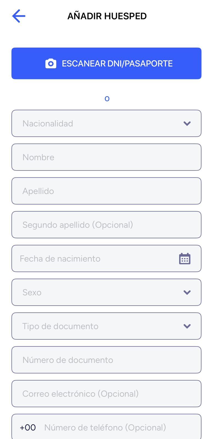214x439 pixels.
Task: Click the Sexo chevron arrow
Action: coord(187,292)
